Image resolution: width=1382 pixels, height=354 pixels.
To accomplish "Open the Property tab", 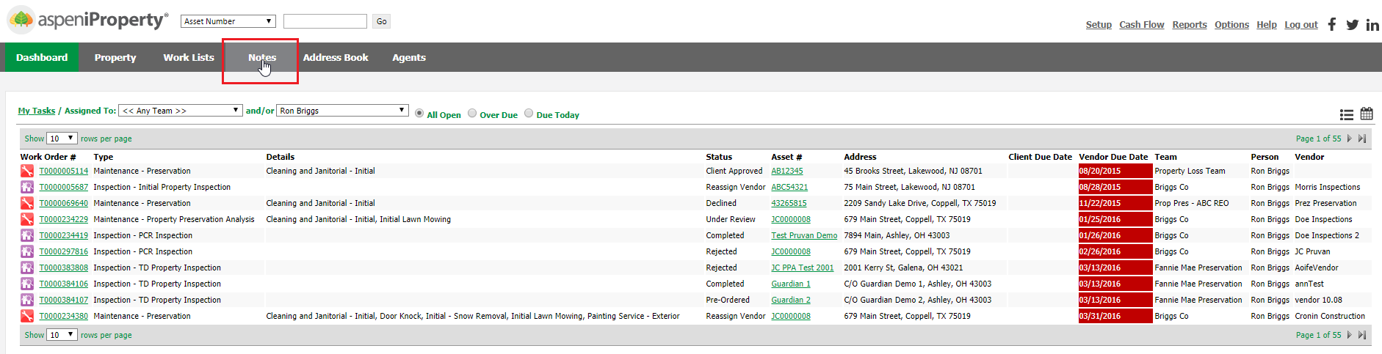I will pos(115,57).
